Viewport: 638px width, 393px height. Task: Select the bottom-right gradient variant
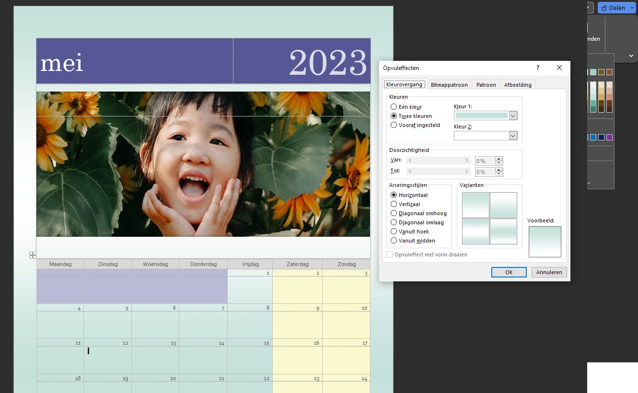(503, 231)
